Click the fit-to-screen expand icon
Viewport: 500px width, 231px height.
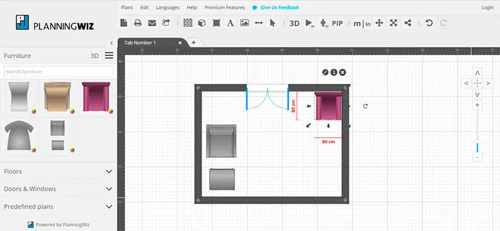point(394,23)
